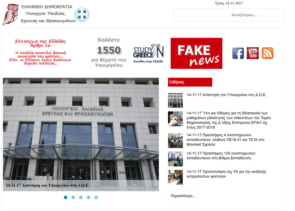
Task: Open the YouTube channel icon
Action: [253, 53]
